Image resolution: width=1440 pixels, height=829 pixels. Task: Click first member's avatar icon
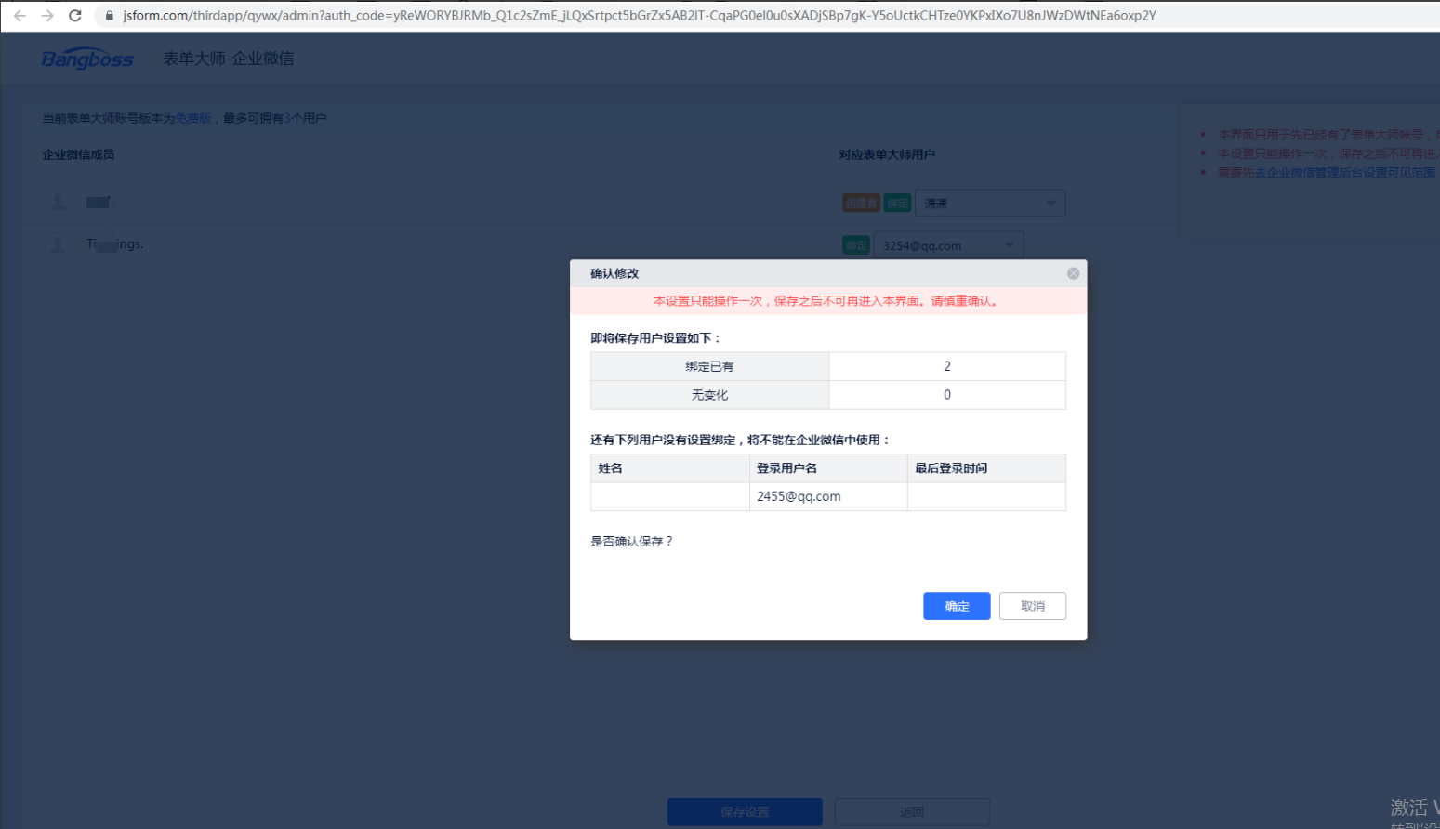coord(58,203)
